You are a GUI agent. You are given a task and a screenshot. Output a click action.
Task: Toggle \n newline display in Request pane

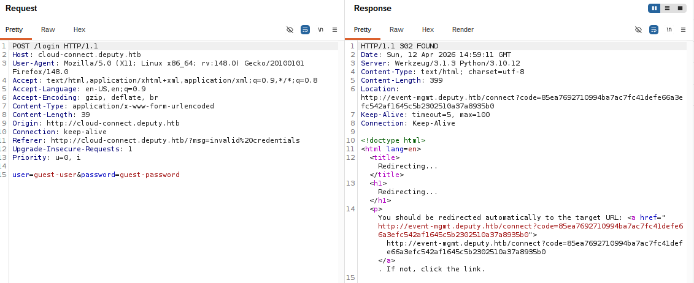pyautogui.click(x=320, y=29)
